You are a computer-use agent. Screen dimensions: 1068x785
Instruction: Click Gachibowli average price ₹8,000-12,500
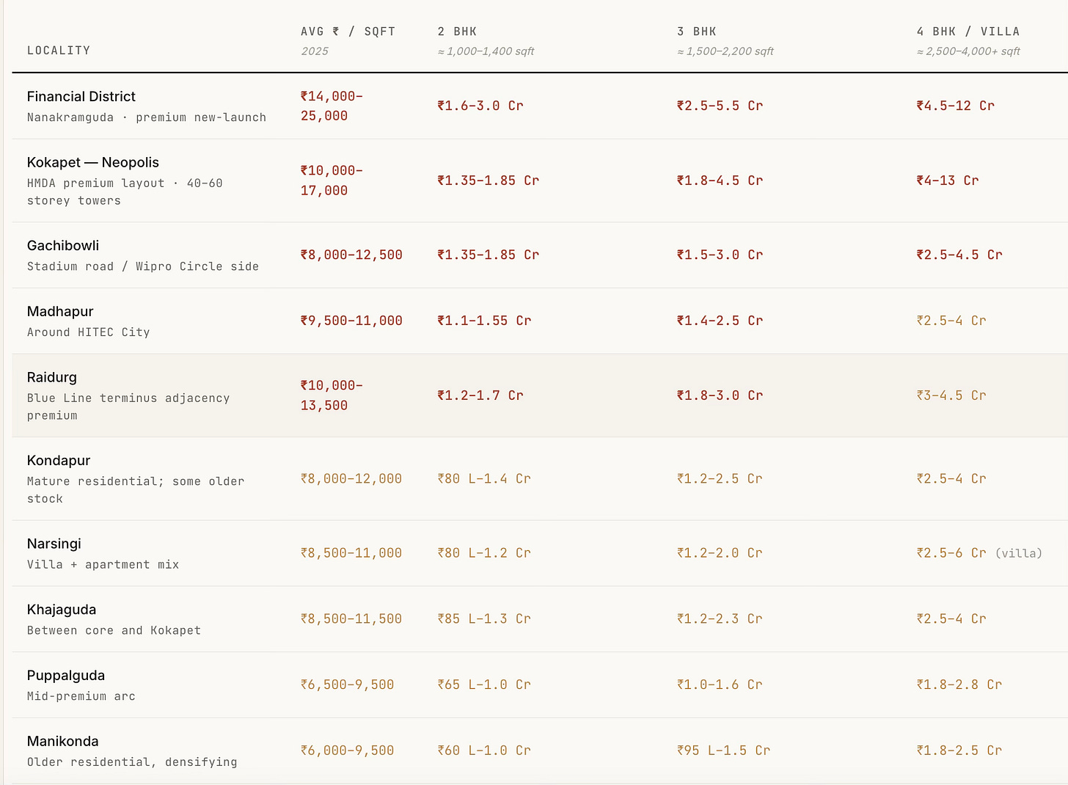tap(351, 255)
